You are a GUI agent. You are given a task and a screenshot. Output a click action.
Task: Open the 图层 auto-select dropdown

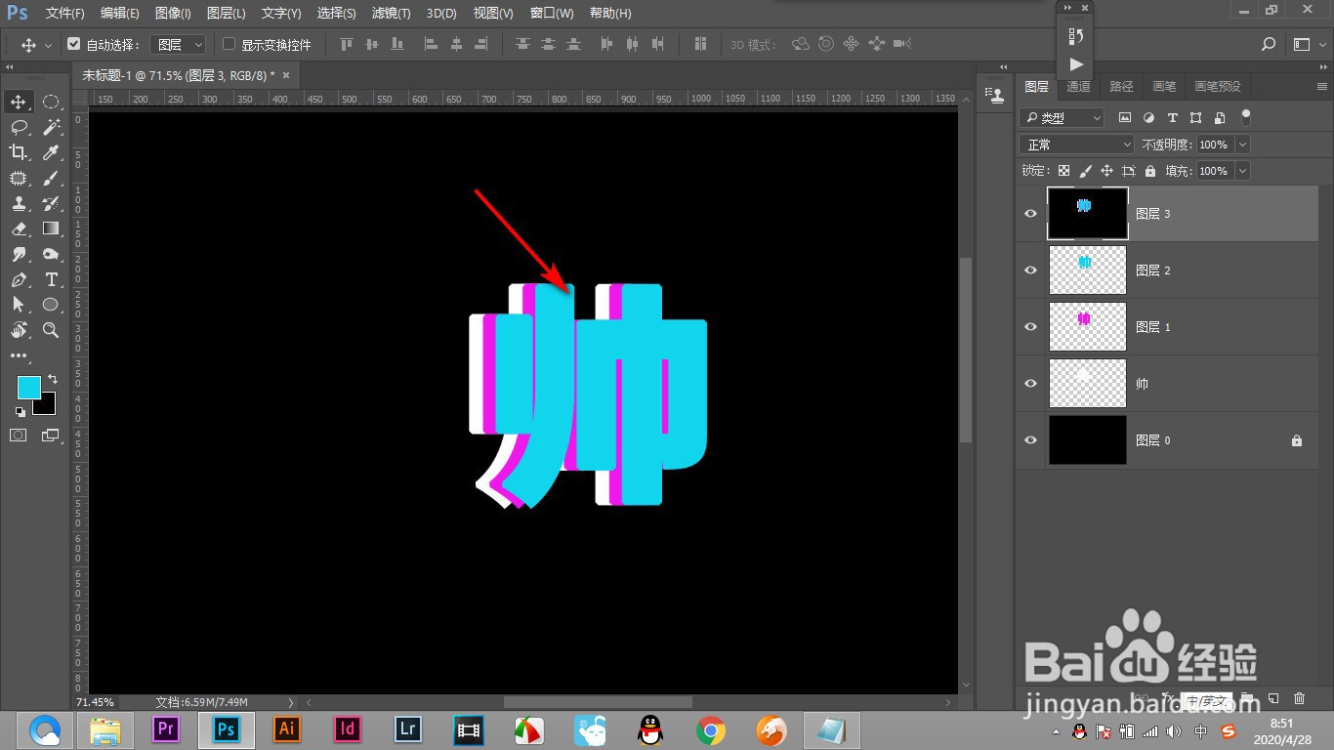(182, 44)
